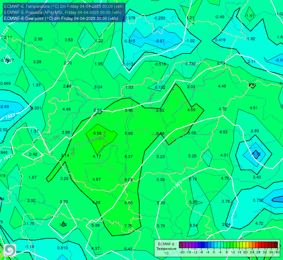Select the ECMWF-E Dew point 2m layer label
Image resolution: width=283 pixels, height=260 pixels.
[61, 18]
